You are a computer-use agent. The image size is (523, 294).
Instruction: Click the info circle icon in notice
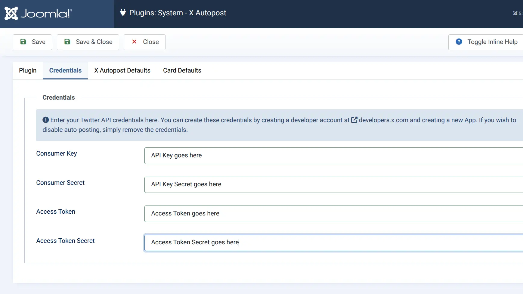coord(46,120)
